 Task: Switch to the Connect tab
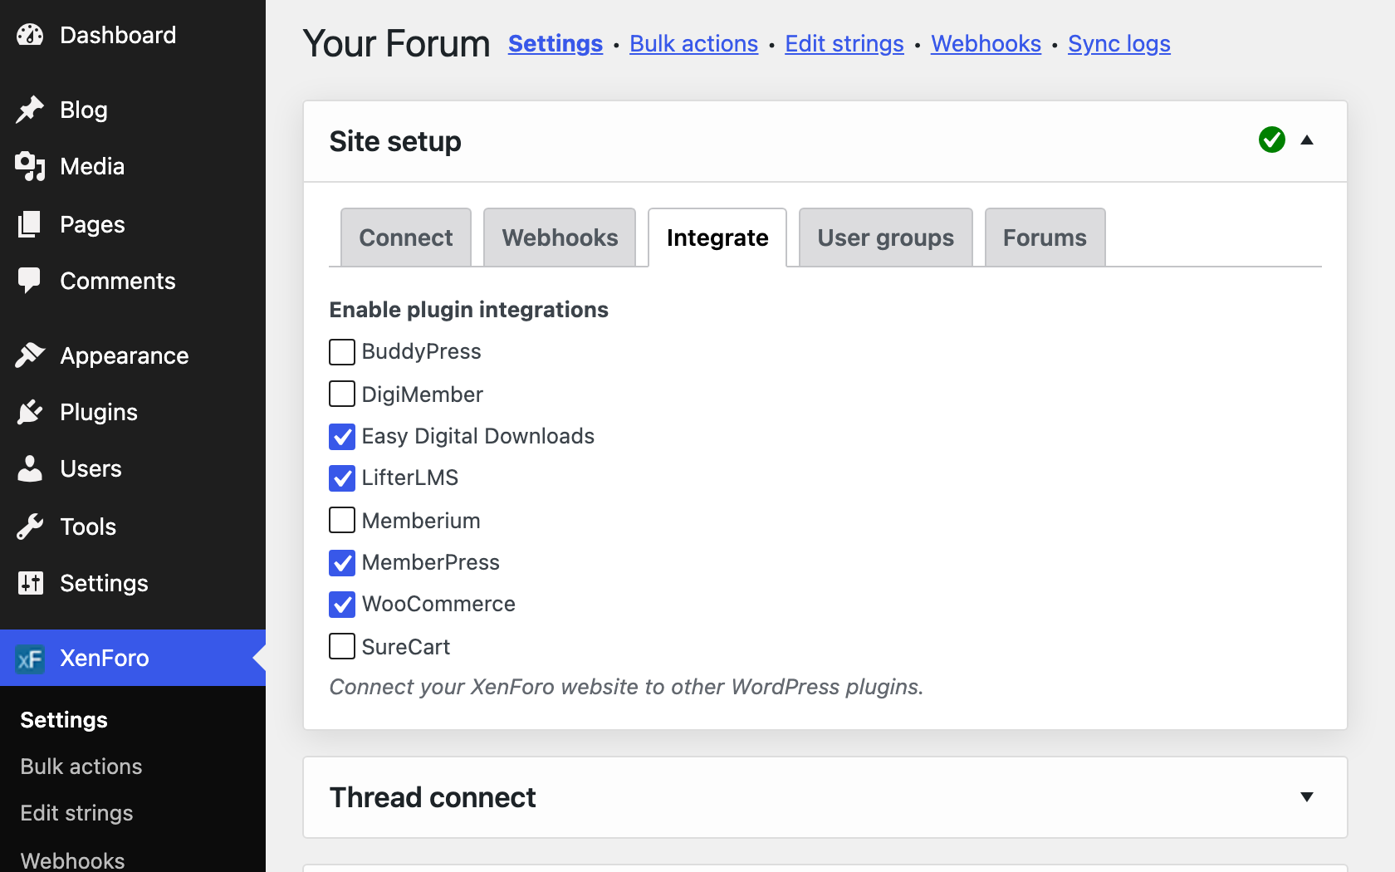click(406, 238)
